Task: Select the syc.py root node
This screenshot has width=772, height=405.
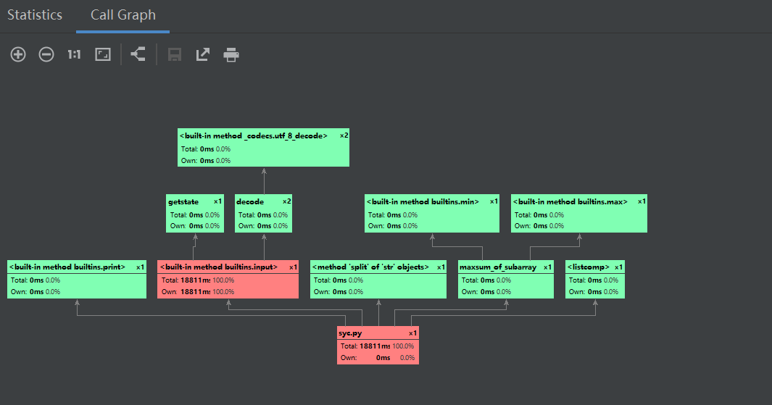Action: [378, 346]
